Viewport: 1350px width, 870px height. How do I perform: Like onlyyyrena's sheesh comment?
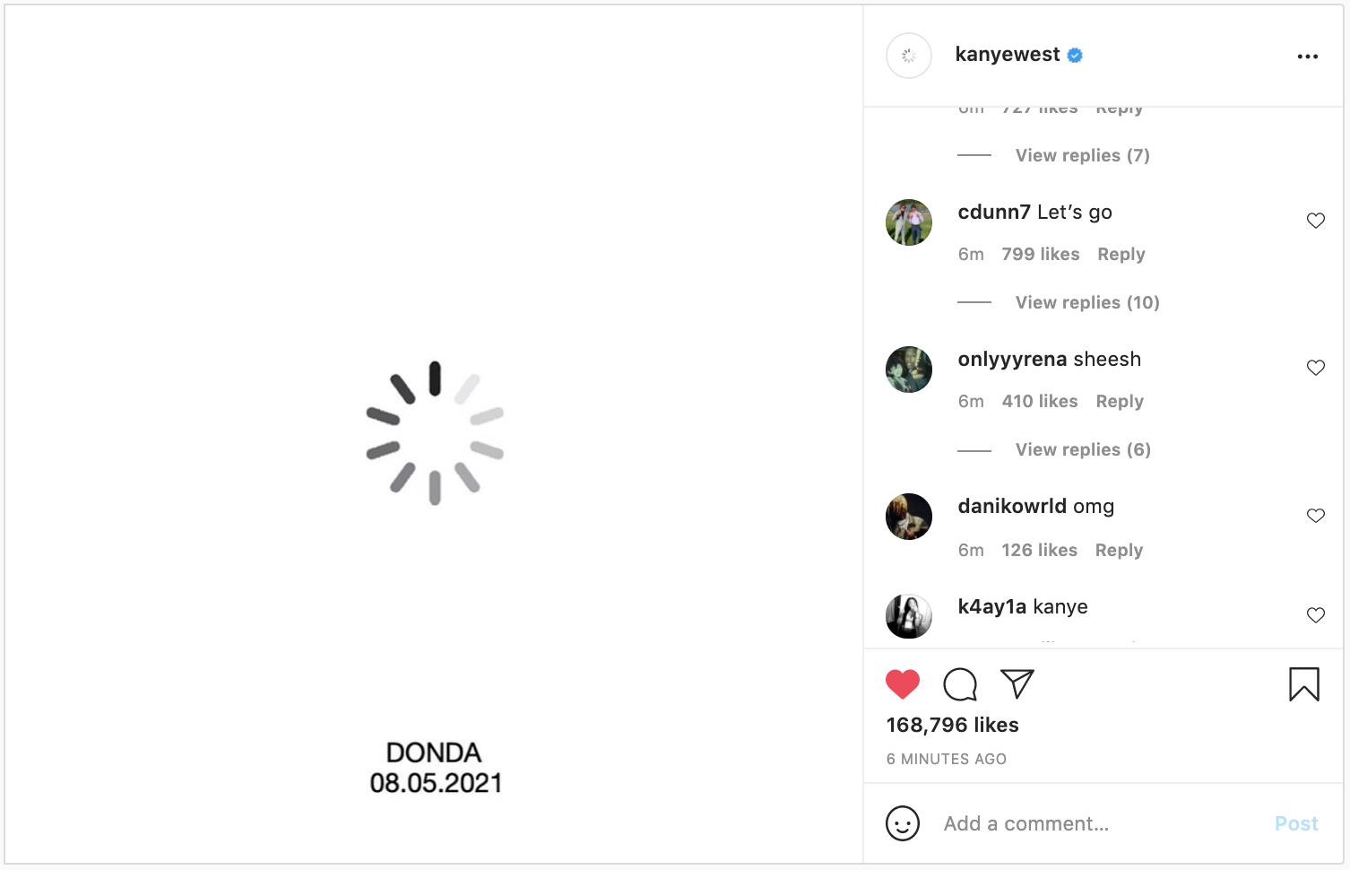coord(1315,368)
